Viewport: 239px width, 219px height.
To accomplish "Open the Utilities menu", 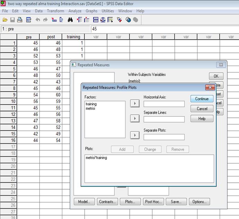I will point(108,11).
